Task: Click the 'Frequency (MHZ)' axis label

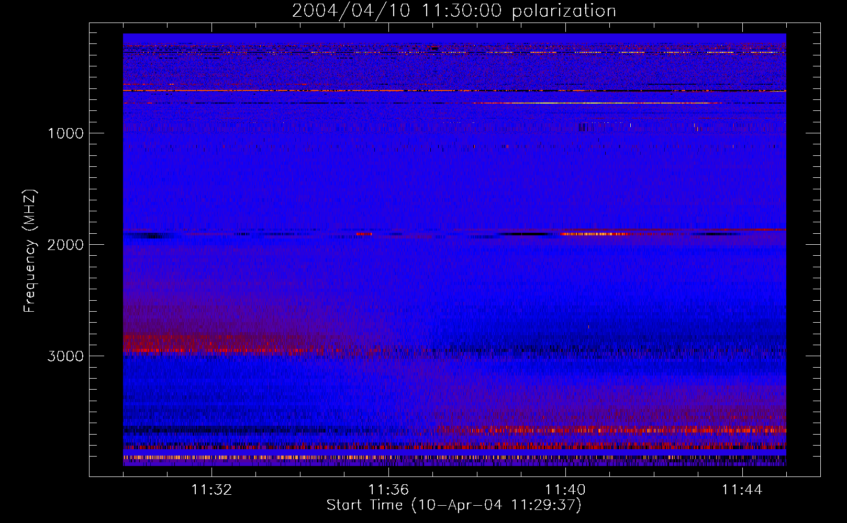Action: click(30, 251)
